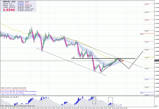Open the GBP Revised GDP q/q headline
Screen dimensions: 159x109
point(13,90)
